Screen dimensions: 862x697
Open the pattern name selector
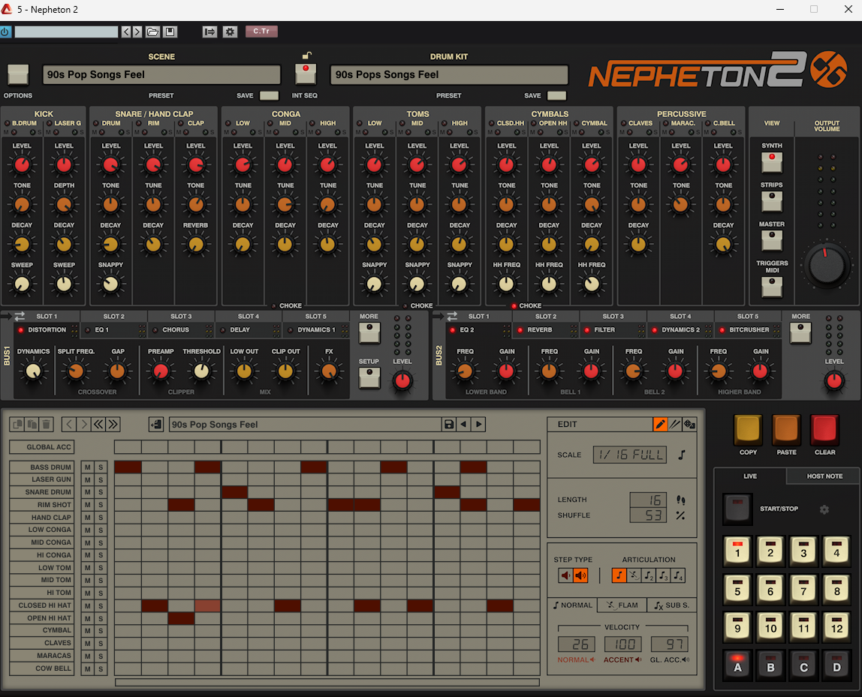coord(305,425)
